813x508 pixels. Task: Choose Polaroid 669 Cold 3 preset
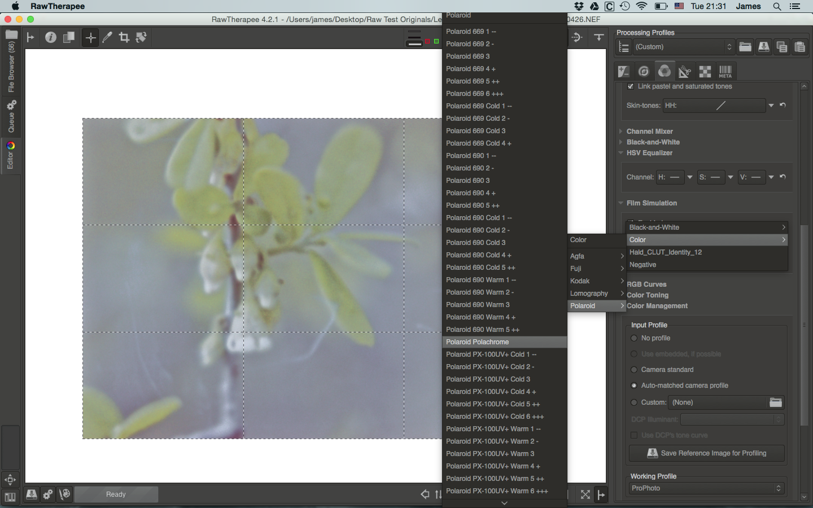505,131
